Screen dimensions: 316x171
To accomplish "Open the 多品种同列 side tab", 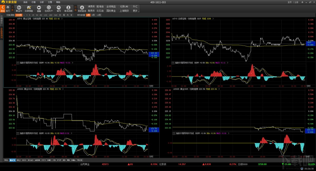I will [x=2, y=33].
